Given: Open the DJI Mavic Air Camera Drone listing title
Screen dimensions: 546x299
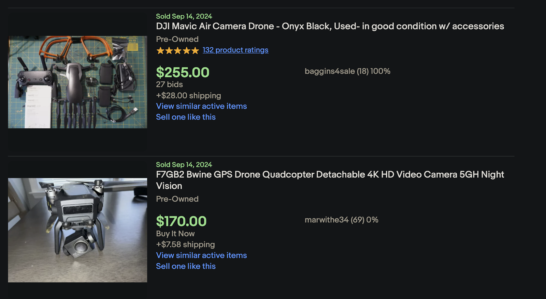Looking at the screenshot, I should tap(330, 26).
